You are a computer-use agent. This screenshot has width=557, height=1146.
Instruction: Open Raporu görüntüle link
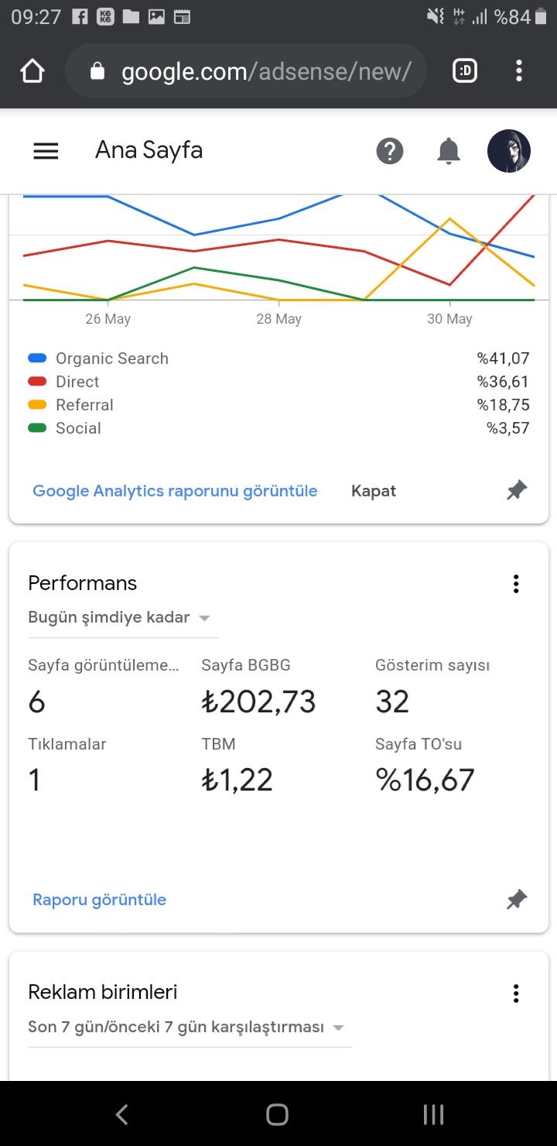99,900
